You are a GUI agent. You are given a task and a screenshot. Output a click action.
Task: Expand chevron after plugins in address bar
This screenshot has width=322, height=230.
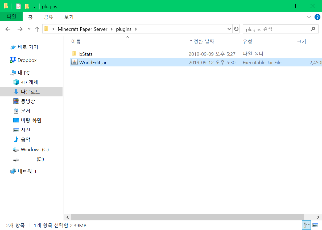click(136, 29)
